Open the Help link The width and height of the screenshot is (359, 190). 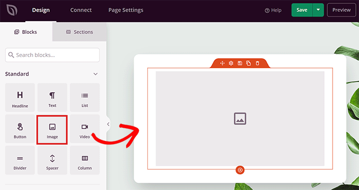tap(273, 11)
